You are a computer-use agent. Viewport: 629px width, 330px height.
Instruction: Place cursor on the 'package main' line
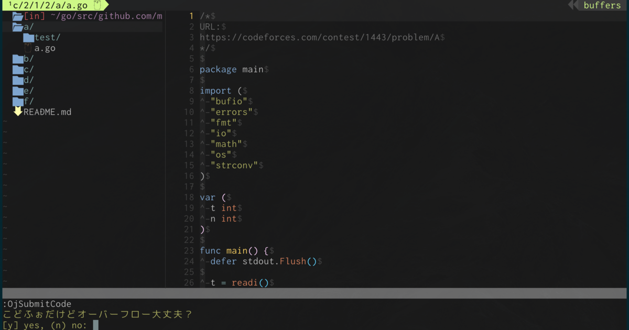coord(232,70)
